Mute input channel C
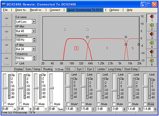Image resolution: width=159 pixels, height=116 pixels. click(x=36, y=104)
